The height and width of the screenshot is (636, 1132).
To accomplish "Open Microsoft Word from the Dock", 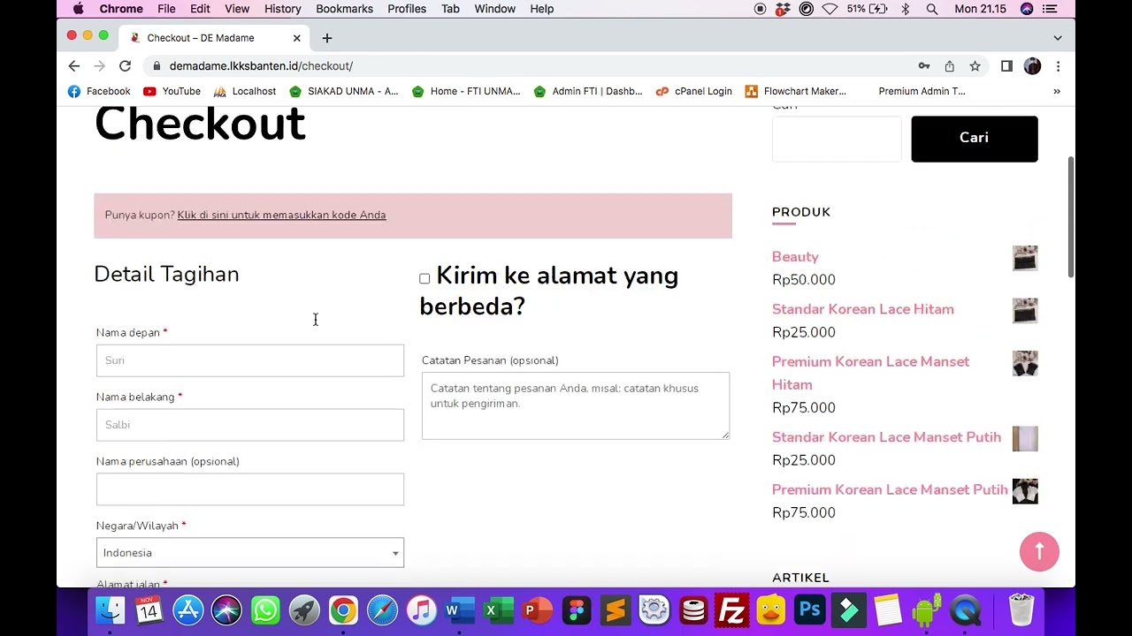I will click(460, 610).
